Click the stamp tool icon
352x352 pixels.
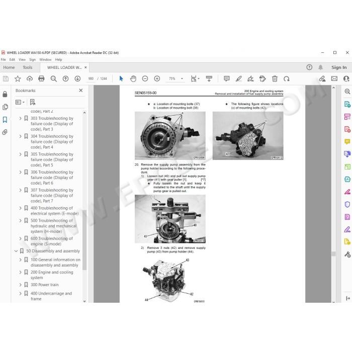pyautogui.click(x=262, y=78)
